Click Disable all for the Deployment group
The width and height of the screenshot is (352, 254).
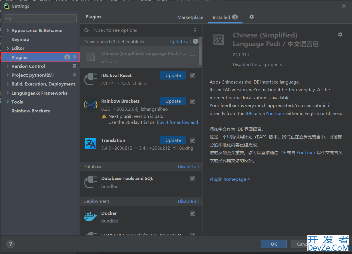point(188,201)
